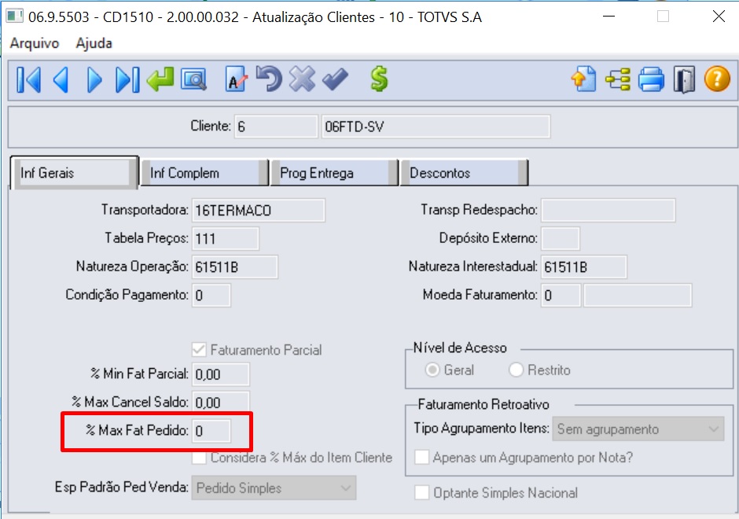Click the Faturamento Retroativo group label

pyautogui.click(x=483, y=404)
